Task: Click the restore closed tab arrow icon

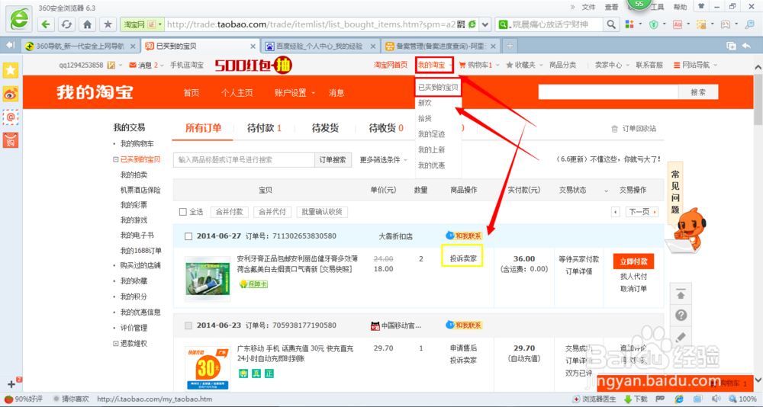Action: click(x=746, y=46)
